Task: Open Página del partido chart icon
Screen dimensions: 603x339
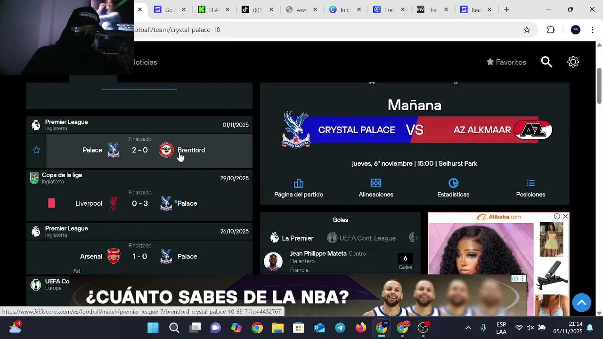Action: (x=299, y=183)
